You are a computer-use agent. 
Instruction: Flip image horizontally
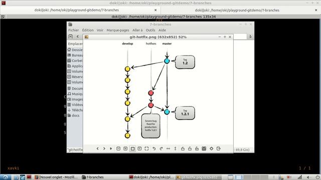click(168, 148)
